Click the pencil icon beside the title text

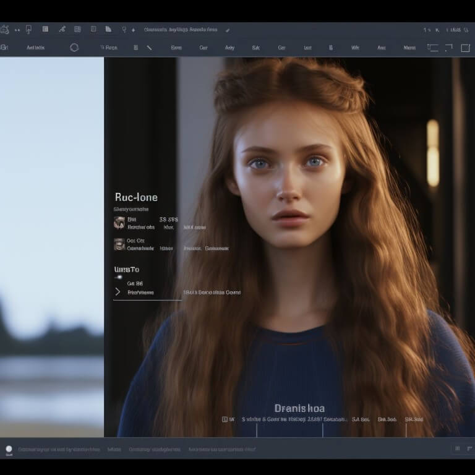(x=228, y=29)
